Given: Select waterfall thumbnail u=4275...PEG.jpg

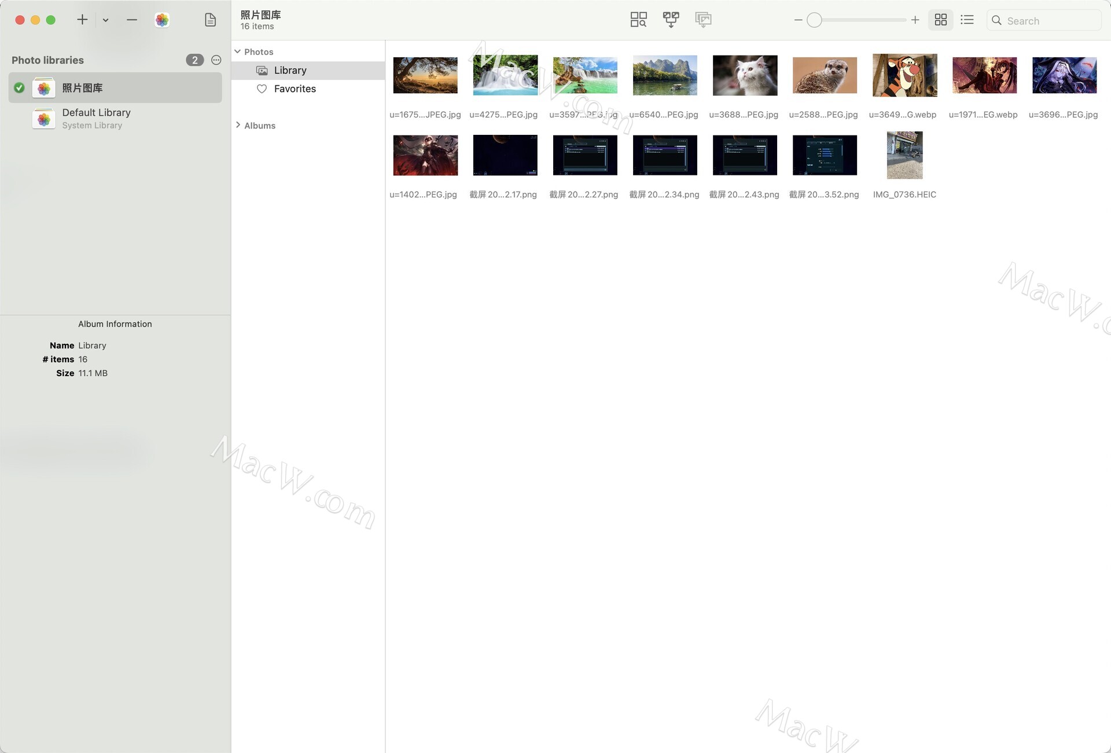Looking at the screenshot, I should 505,75.
